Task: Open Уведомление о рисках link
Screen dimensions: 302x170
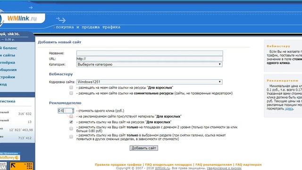Action: [x=224, y=168]
